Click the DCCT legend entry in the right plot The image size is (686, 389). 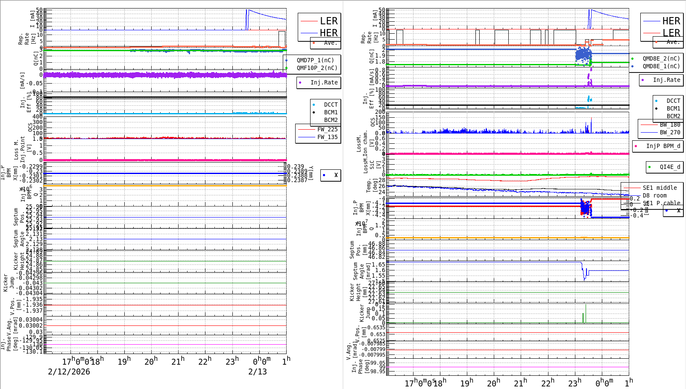pos(673,101)
